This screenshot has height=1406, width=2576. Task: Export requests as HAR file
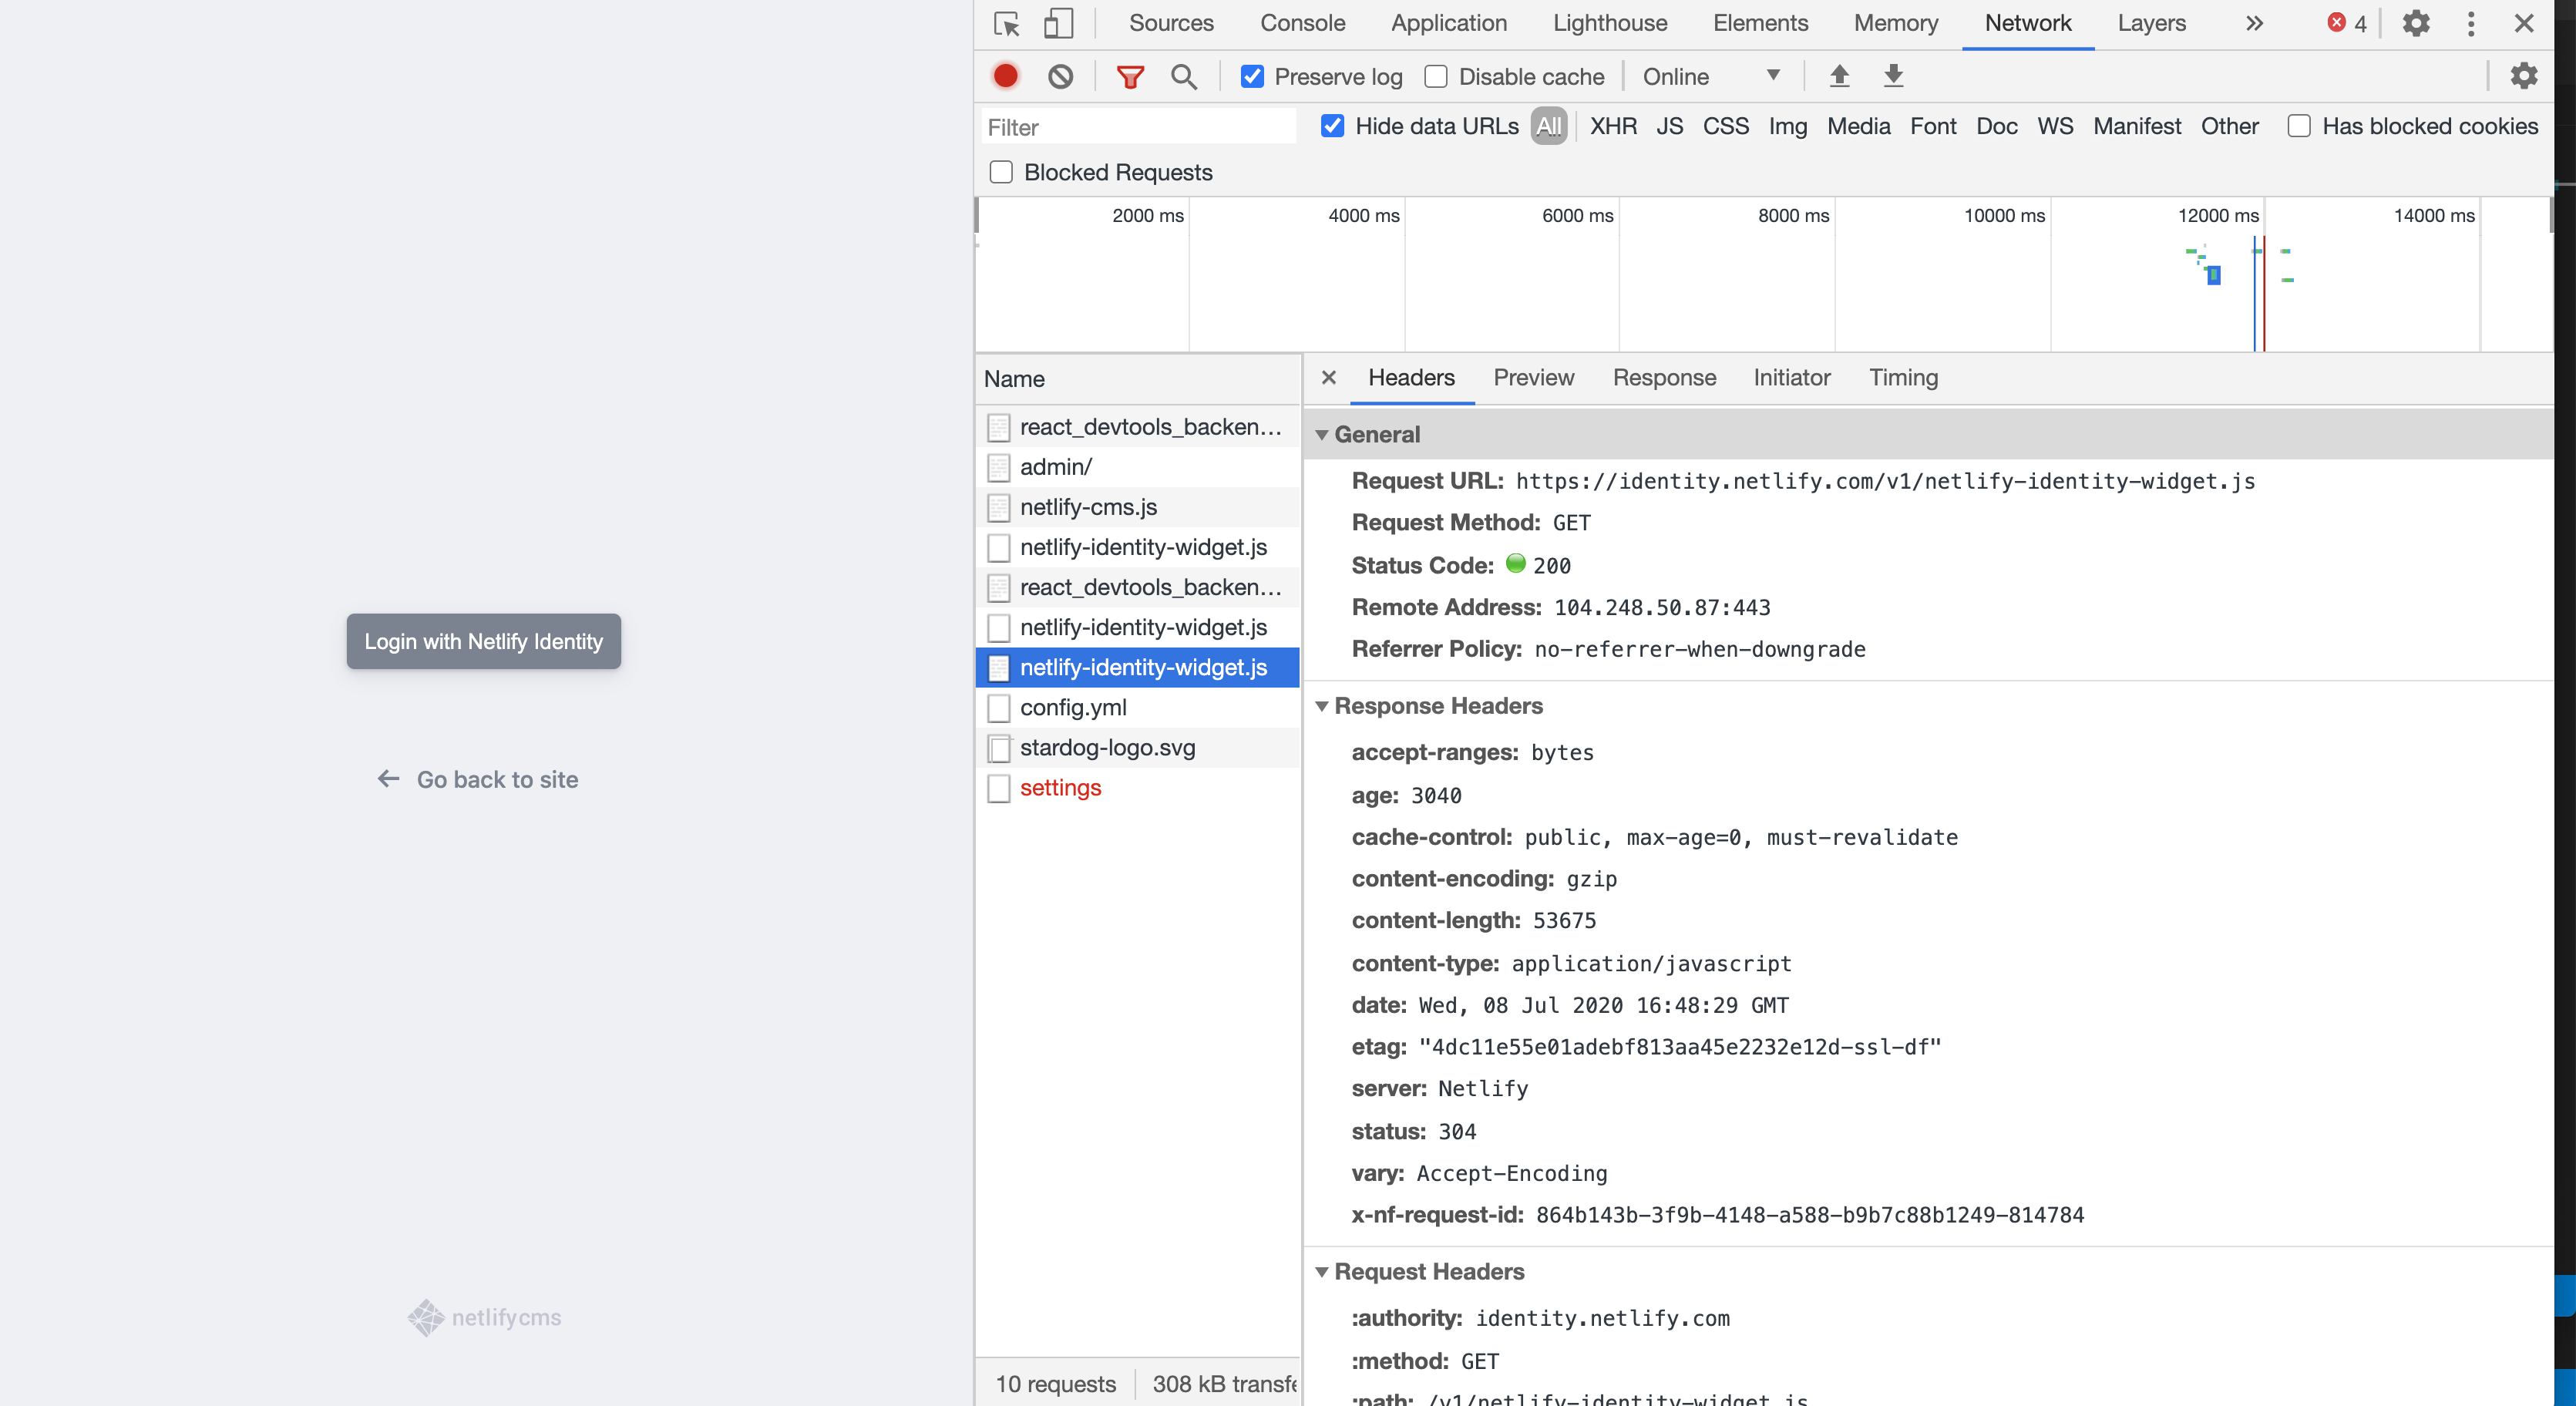[1893, 76]
